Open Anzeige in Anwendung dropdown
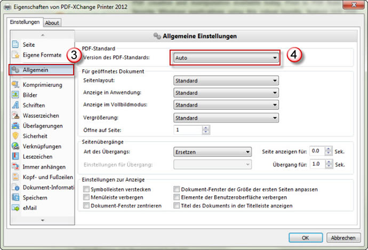This screenshot has width=368, height=250. (226, 93)
